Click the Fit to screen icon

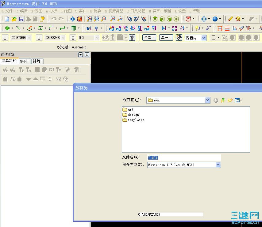(x=80, y=19)
